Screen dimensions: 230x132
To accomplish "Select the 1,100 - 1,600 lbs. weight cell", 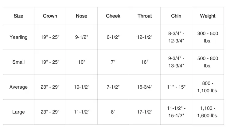I will (x=208, y=112).
